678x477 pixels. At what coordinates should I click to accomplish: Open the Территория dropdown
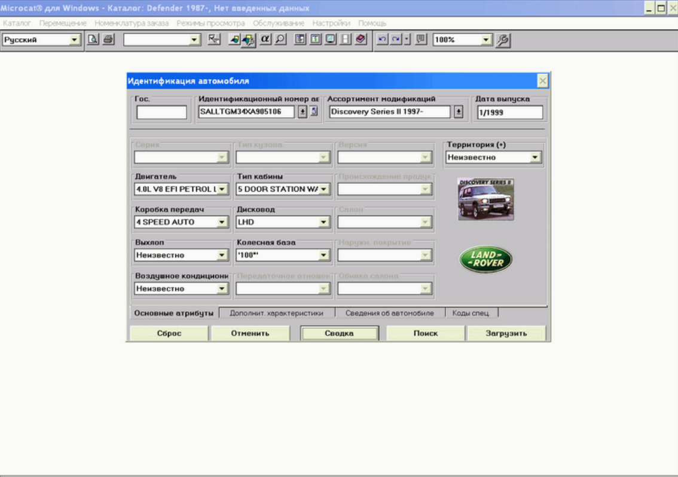click(535, 157)
